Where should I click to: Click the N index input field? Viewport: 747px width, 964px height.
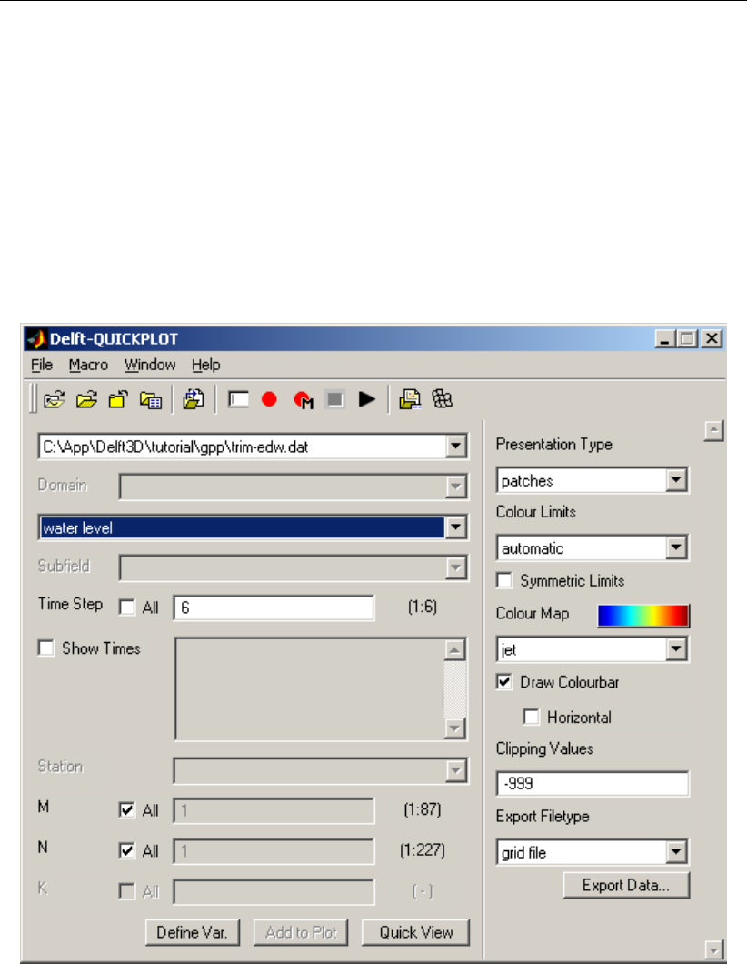[274, 851]
